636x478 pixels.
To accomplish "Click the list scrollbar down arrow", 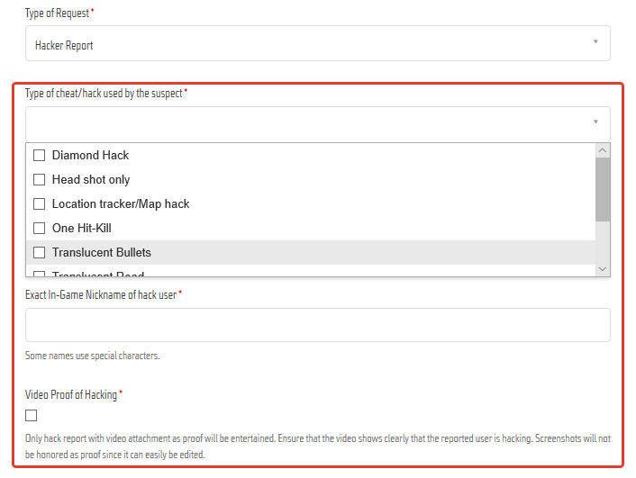I will pos(603,269).
